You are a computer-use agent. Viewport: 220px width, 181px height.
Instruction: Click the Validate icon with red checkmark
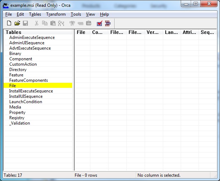(x=100, y=24)
